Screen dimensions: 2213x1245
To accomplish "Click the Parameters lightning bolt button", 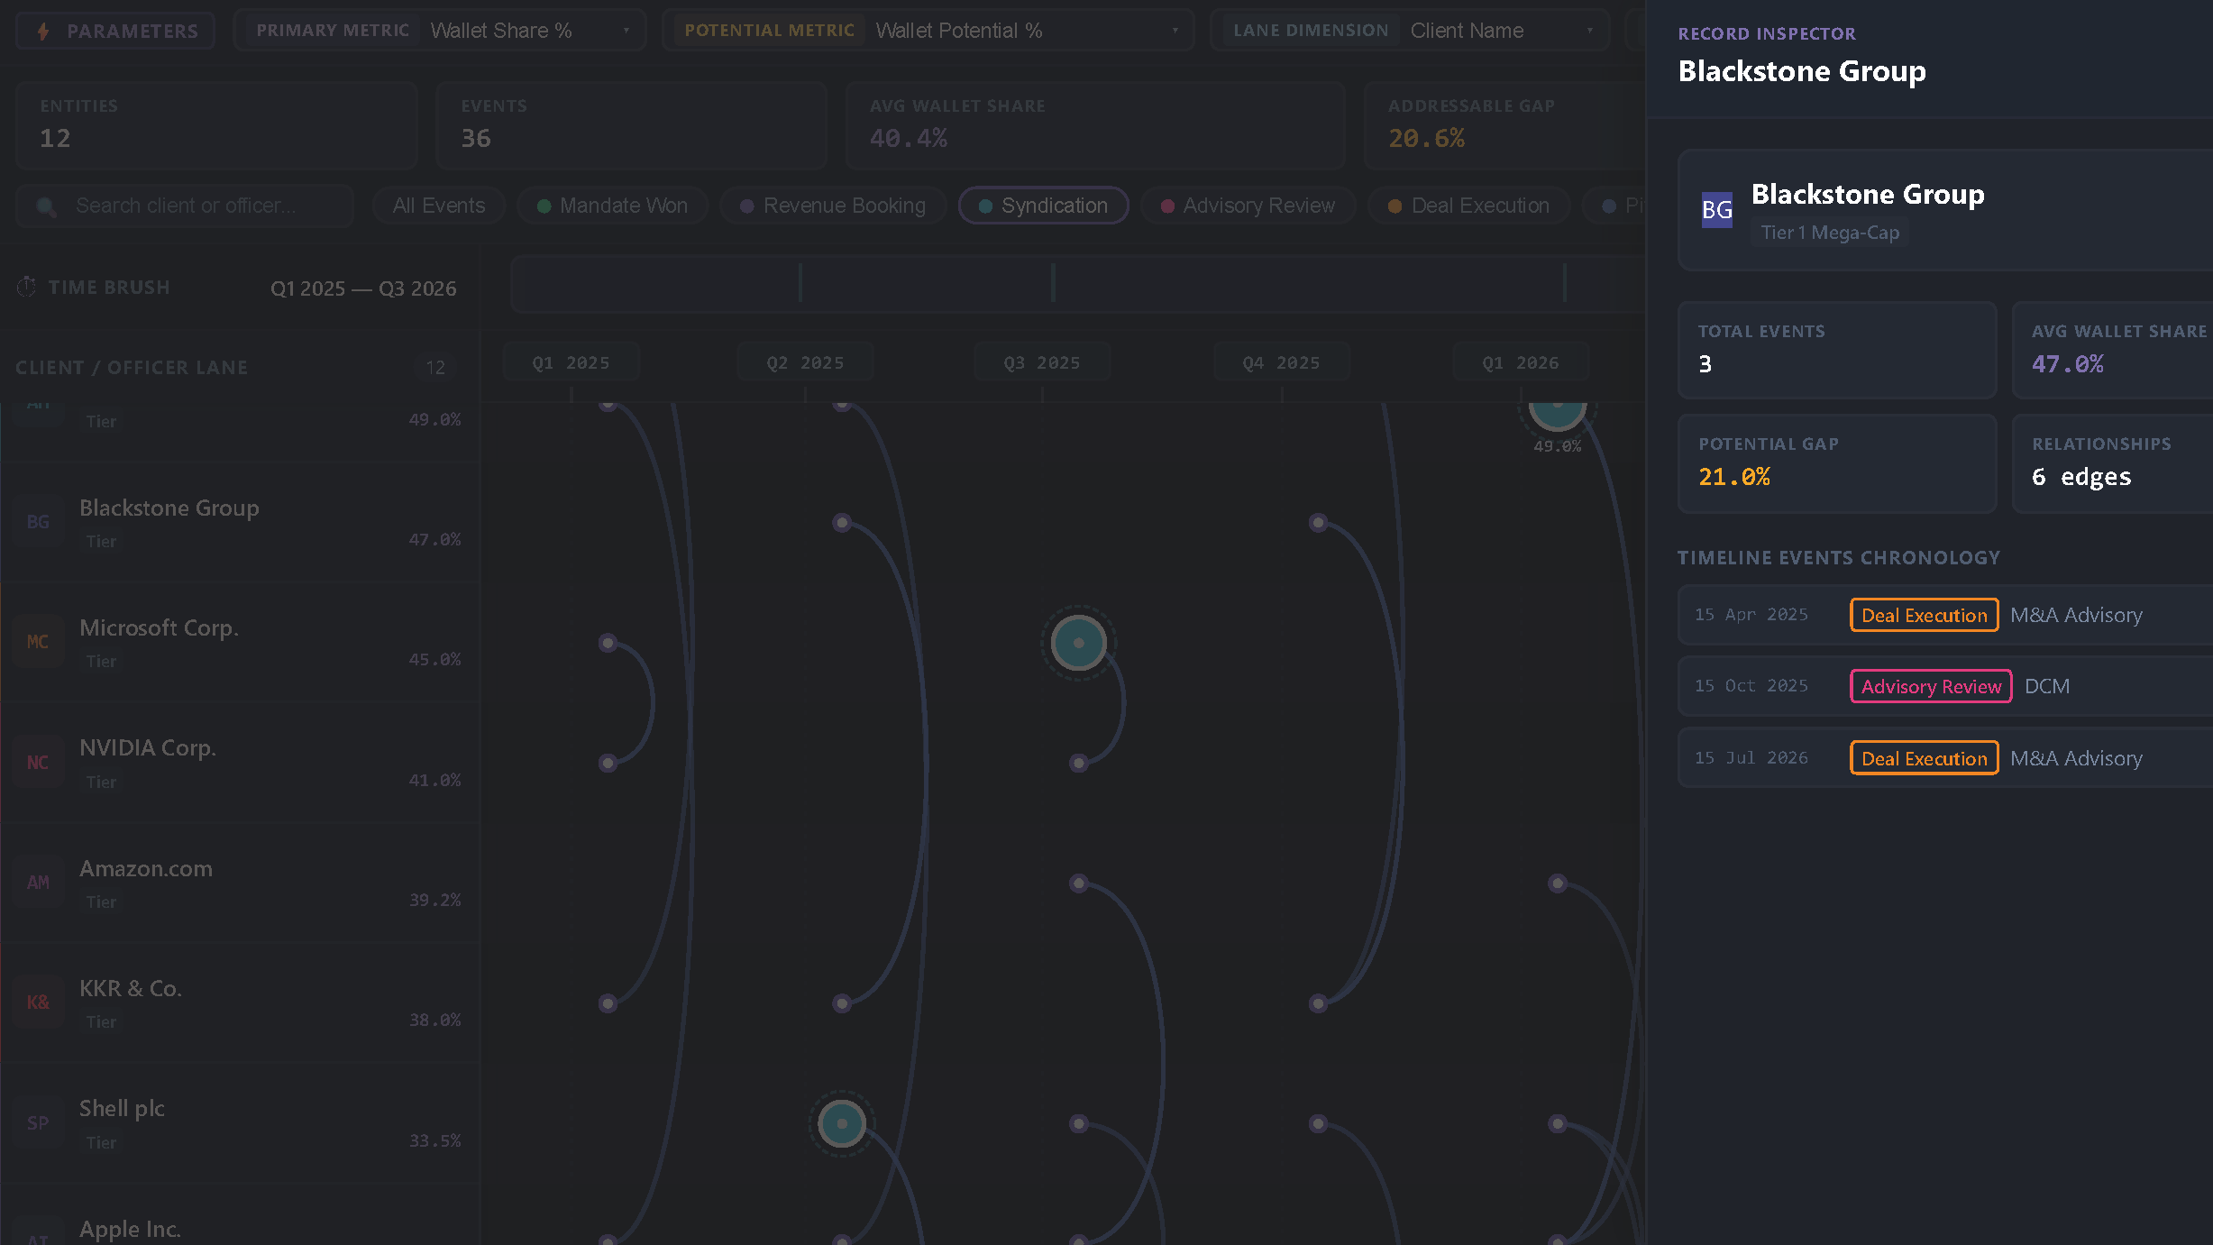I will (x=115, y=31).
